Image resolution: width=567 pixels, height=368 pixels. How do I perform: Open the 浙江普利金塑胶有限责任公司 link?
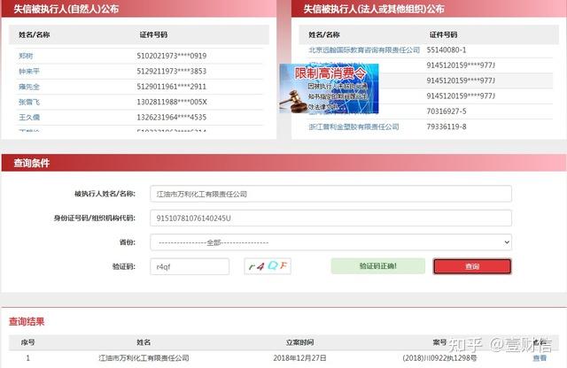click(353, 126)
